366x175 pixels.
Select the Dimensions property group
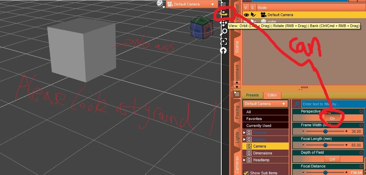pyautogui.click(x=265, y=153)
